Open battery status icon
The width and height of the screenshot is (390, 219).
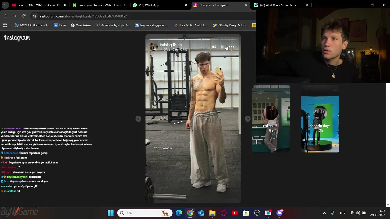364,213
